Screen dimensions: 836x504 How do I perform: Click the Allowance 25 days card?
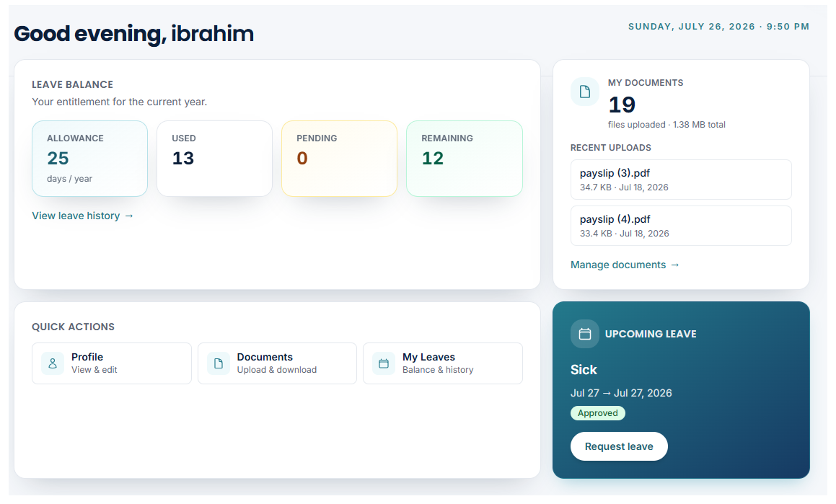point(89,159)
